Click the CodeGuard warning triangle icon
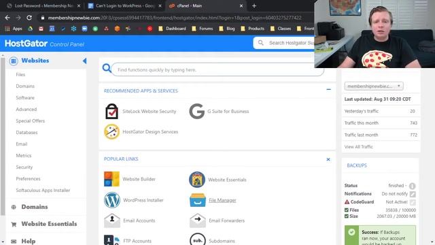The height and width of the screenshot is (245, 435). (x=347, y=202)
